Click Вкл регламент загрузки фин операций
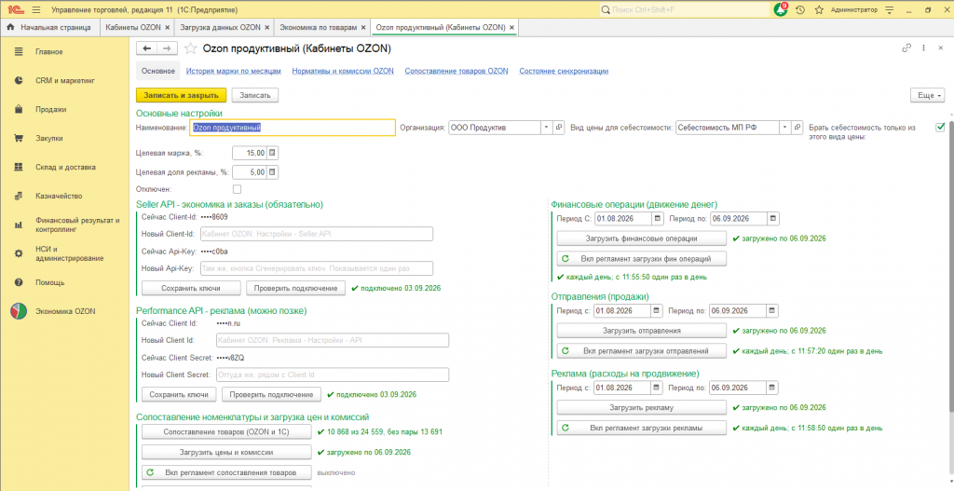 point(642,259)
